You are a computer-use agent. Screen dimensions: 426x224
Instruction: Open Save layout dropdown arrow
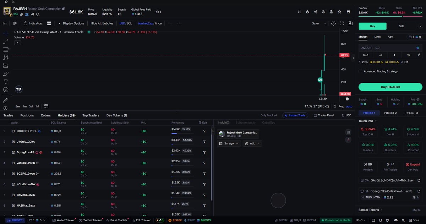point(325,23)
